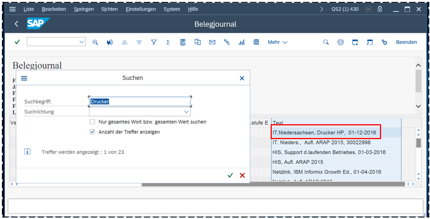
Task: Click the print icon in toolbar
Action: pyautogui.click(x=340, y=42)
